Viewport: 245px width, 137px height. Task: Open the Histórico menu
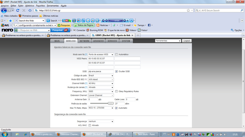coord(30,5)
